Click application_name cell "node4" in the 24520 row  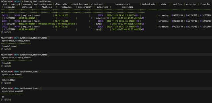tap(37, 16)
